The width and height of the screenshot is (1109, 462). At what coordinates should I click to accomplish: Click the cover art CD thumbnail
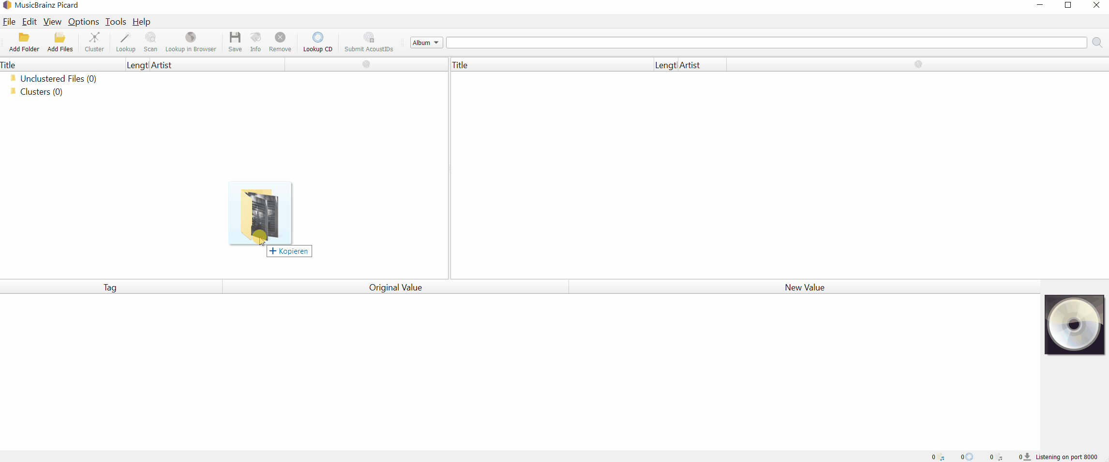(1074, 325)
